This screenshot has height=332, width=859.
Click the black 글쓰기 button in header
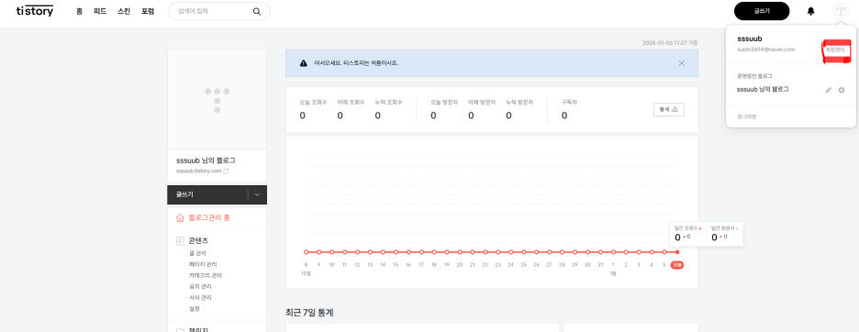[762, 11]
